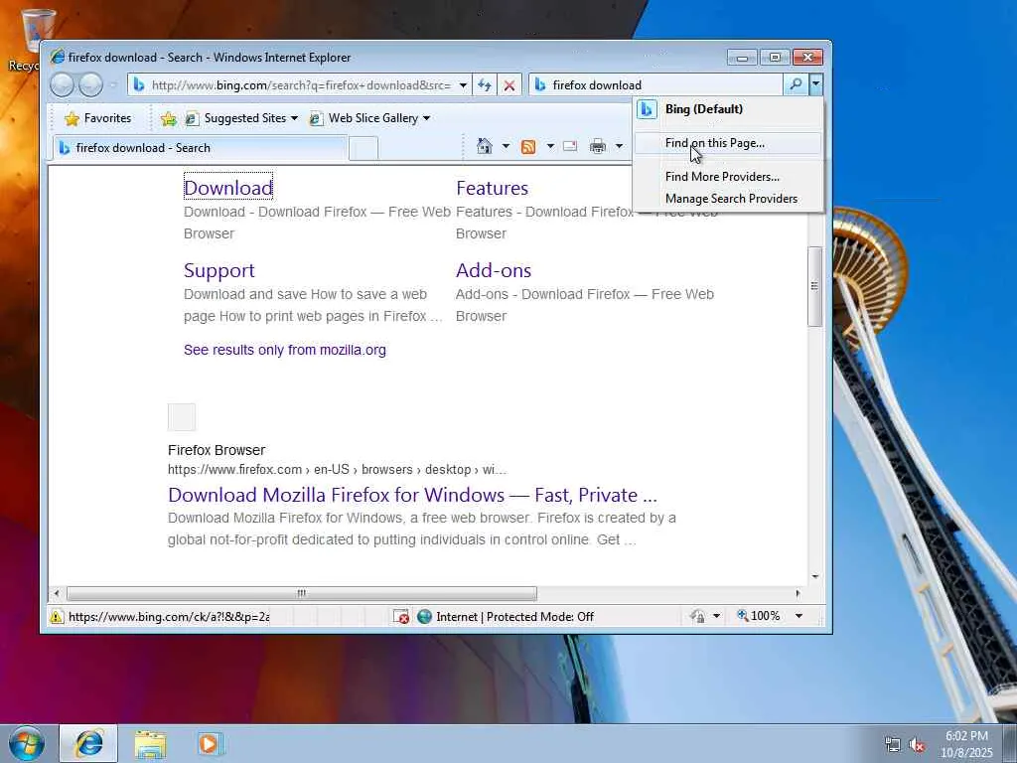Image resolution: width=1017 pixels, height=763 pixels.
Task: Select the firefox download - Search tab
Action: tap(200, 148)
